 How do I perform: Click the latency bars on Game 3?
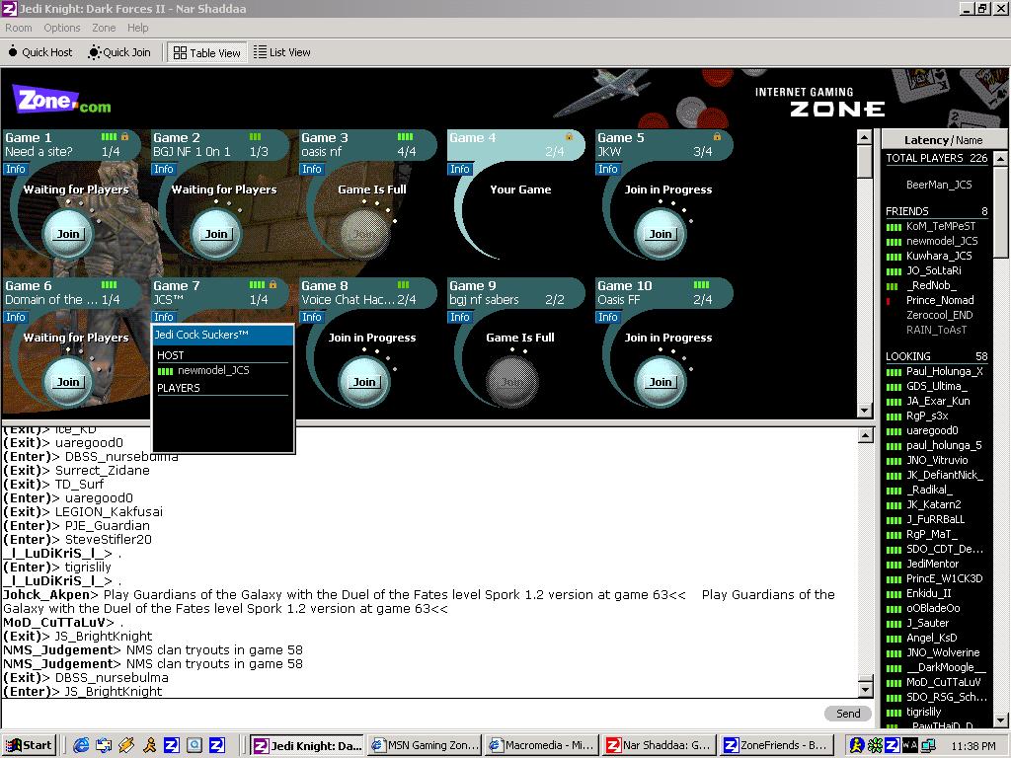click(406, 136)
